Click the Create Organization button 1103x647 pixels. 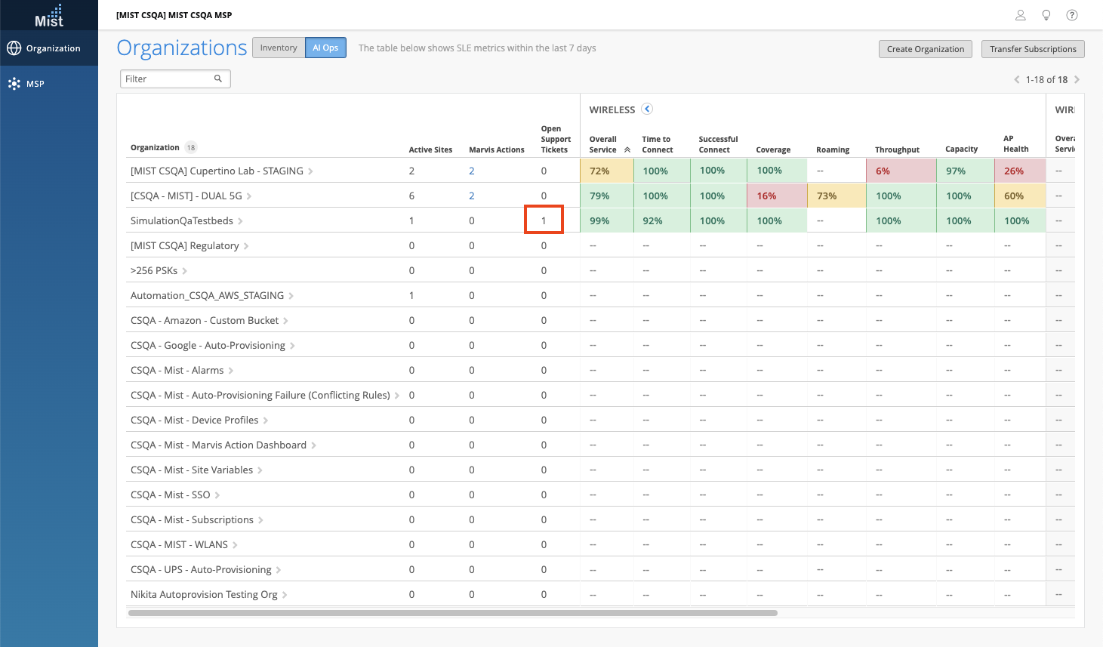[x=925, y=49]
